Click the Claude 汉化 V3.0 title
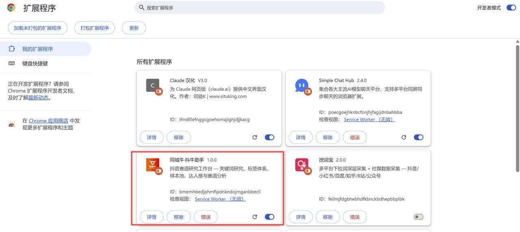This screenshot has height=232, width=520. pos(188,80)
